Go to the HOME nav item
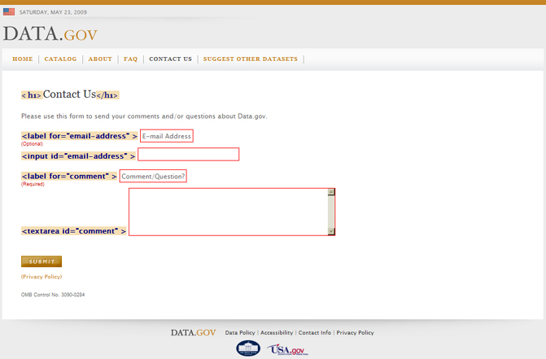The width and height of the screenshot is (546, 359). click(23, 59)
